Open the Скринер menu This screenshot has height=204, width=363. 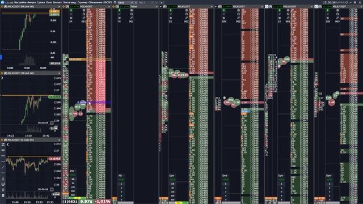(x=82, y=2)
